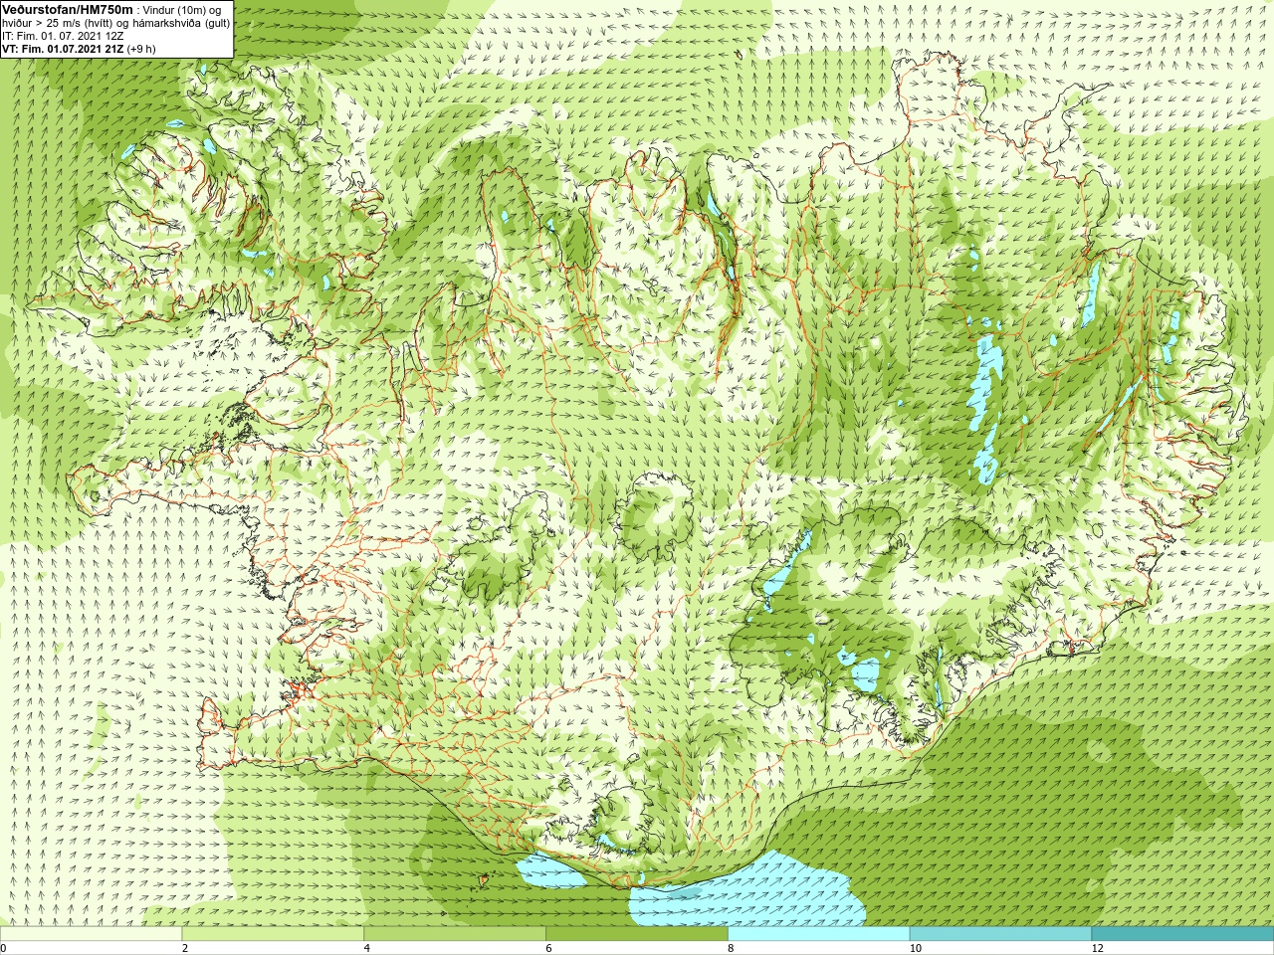Screen dimensions: 1274x955
Task: Click the '12' label on the wind scale
Action: point(1097,948)
